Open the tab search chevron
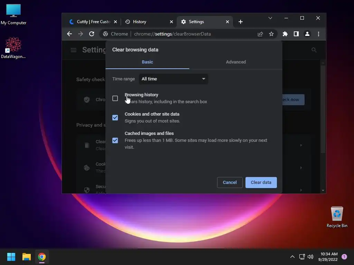This screenshot has width=354, height=265. pyautogui.click(x=270, y=18)
